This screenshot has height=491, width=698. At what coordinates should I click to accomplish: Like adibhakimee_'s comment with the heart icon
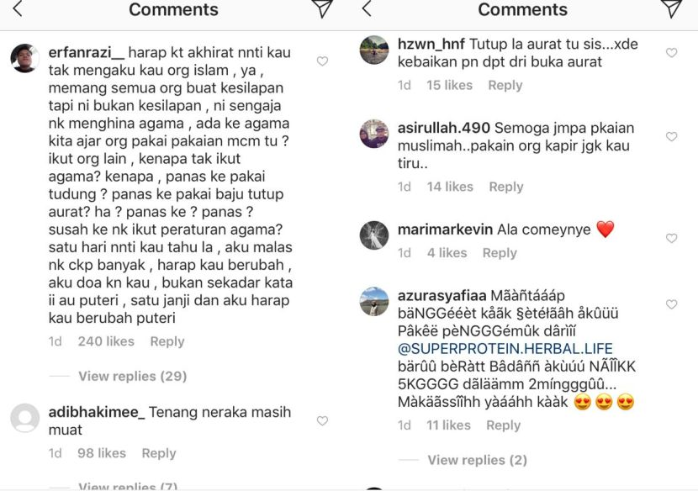(322, 420)
